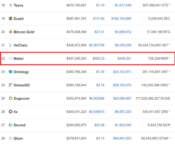The height and width of the screenshot is (145, 175).
Task: Open the Maker name link
Action: tap(19, 59)
